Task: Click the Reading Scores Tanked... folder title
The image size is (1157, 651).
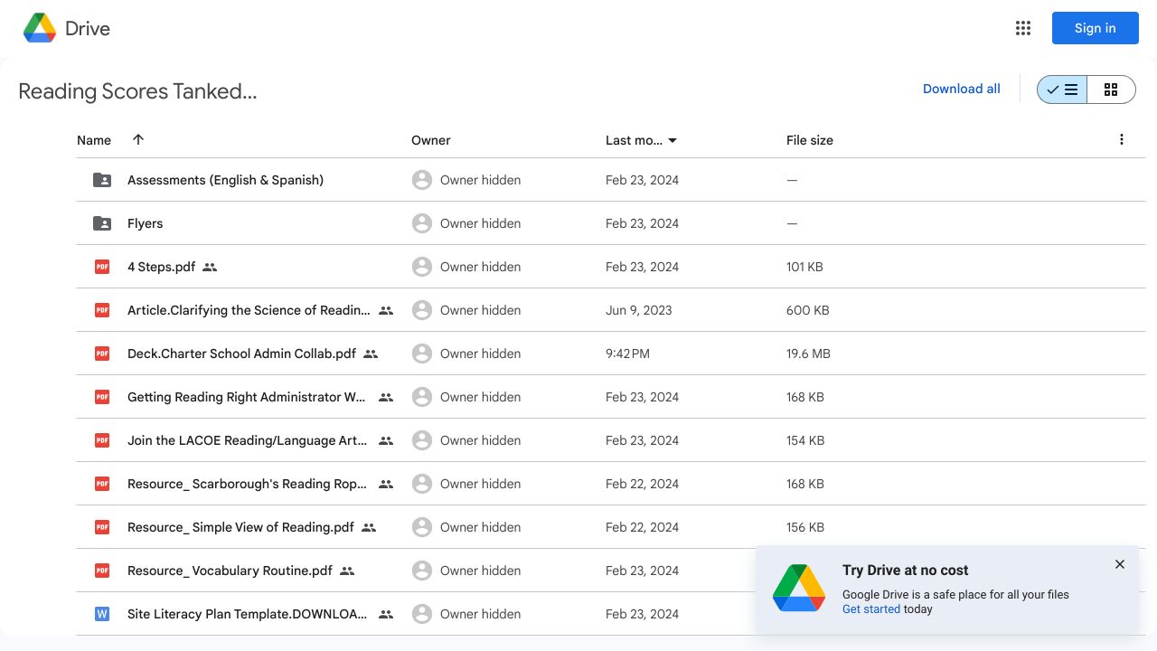Action: 137,91
